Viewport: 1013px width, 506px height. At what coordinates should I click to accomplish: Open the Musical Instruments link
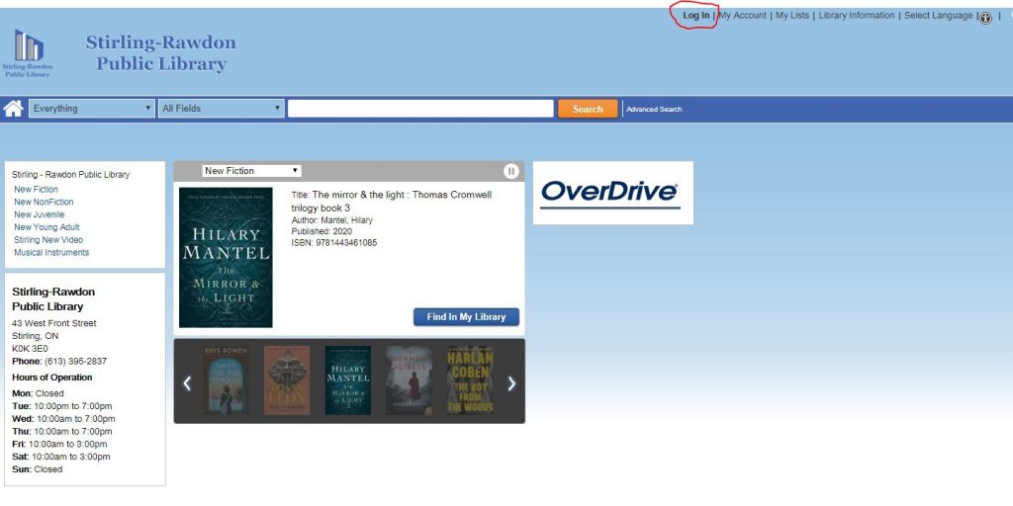(x=51, y=252)
